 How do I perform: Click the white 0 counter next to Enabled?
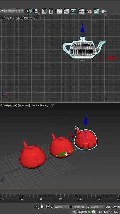click(93, 212)
